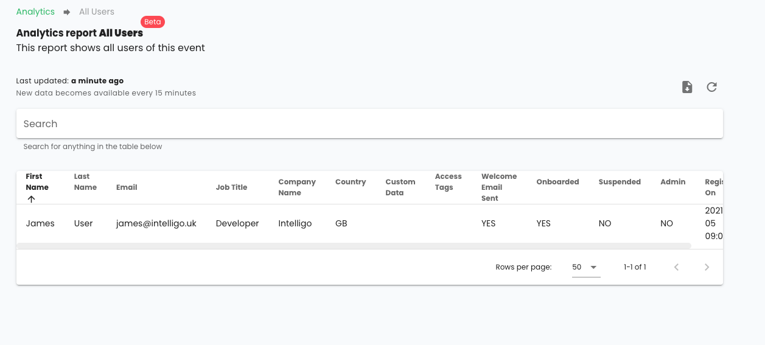
Task: Sort by Welcome Email Sent column
Action: click(x=498, y=187)
